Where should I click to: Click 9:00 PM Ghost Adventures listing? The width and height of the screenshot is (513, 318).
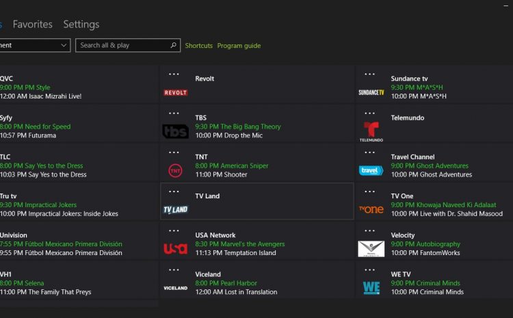430,166
